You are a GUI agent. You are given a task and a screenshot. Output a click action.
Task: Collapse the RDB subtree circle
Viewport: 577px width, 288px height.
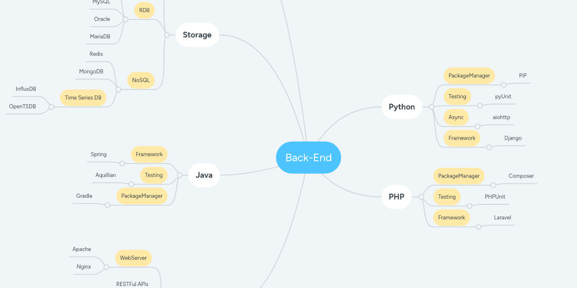point(125,20)
